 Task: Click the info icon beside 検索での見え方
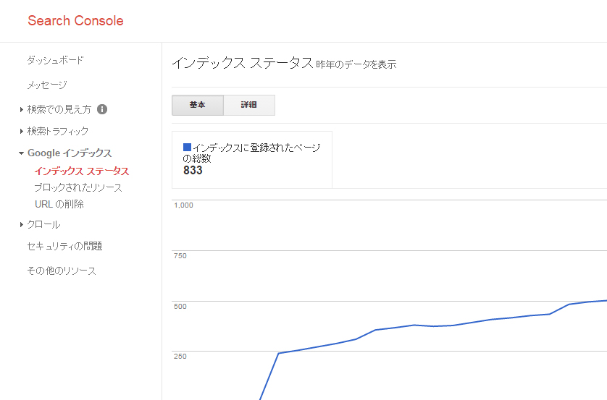(102, 109)
